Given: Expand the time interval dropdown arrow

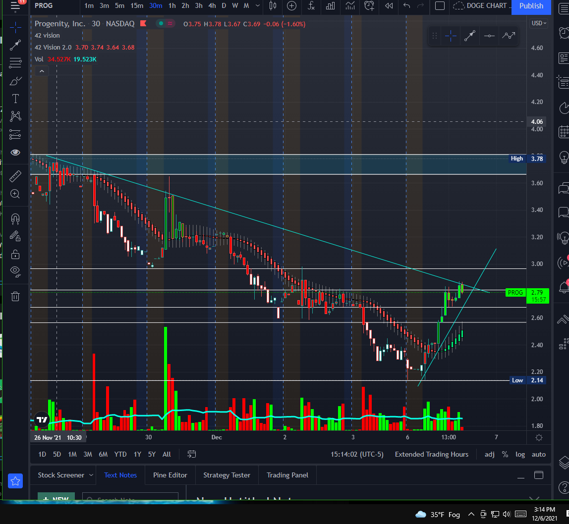Looking at the screenshot, I should coord(258,6).
